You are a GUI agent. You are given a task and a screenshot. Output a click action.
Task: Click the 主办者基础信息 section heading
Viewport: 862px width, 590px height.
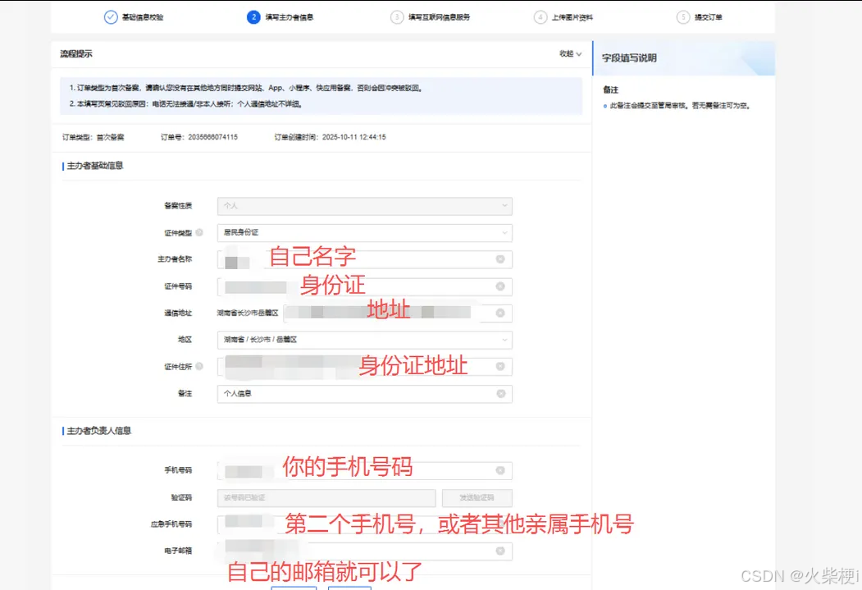(x=95, y=166)
